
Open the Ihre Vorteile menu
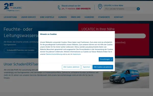pyautogui.click(x=47, y=17)
